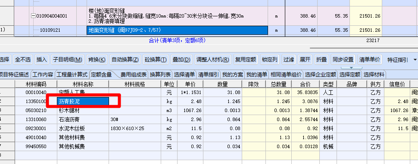The height and width of the screenshot is (164, 418).
Task: Click the 折叠 button
Action: tap(321, 60)
